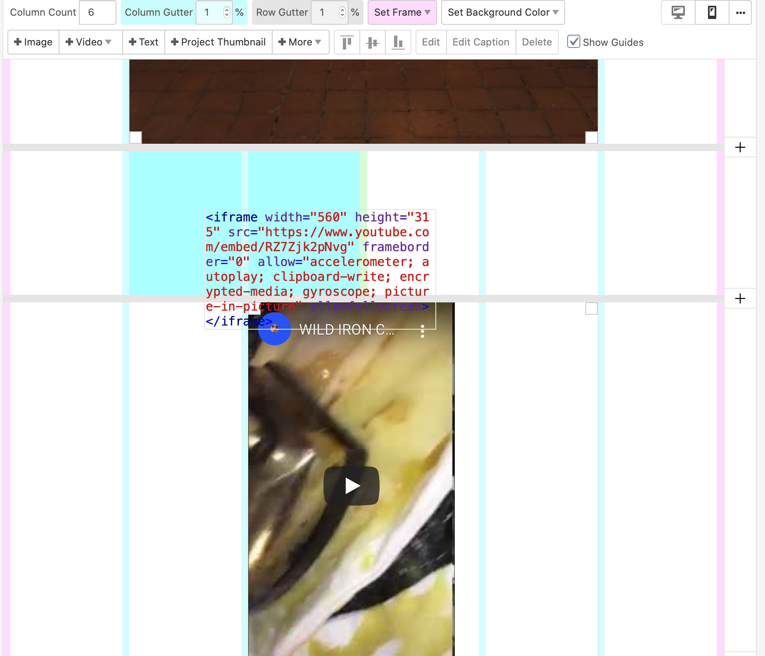This screenshot has width=765, height=656.
Task: Play the WILD IRON YouTube video
Action: (351, 485)
